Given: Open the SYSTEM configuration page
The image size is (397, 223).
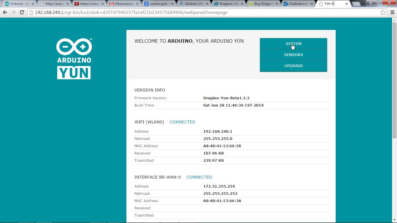Looking at the screenshot, I should (294, 44).
